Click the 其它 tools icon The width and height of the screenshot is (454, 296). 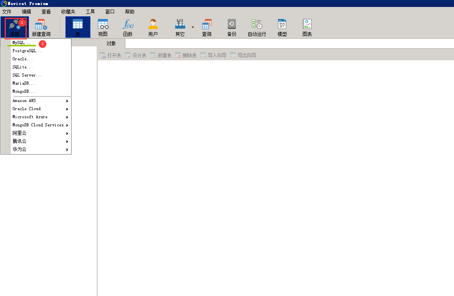coord(180,28)
